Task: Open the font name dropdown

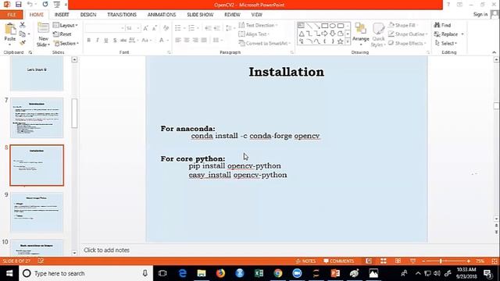Action: (x=122, y=28)
